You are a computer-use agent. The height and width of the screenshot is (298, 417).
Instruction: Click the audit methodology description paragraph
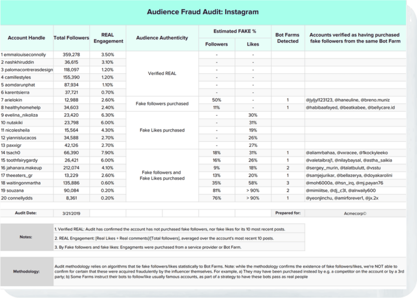click(x=230, y=272)
